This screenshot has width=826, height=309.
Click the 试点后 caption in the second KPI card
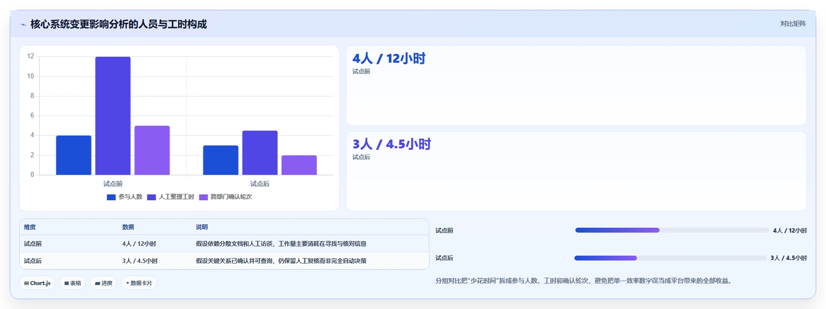(361, 157)
